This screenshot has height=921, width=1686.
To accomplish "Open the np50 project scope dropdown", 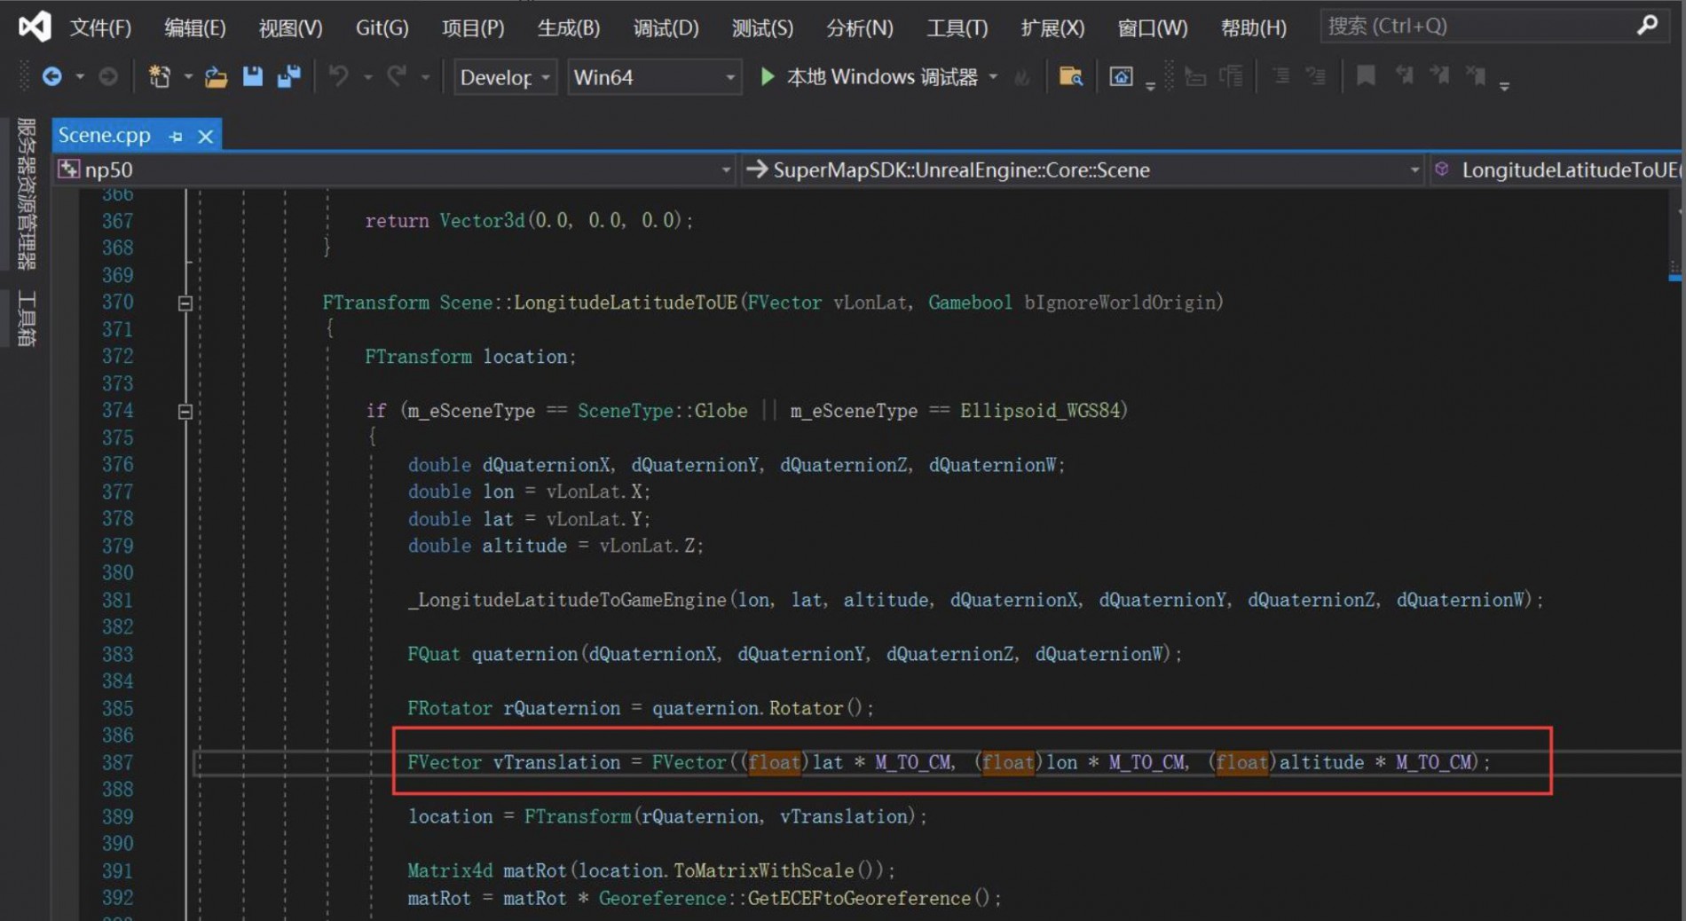I will (x=395, y=169).
